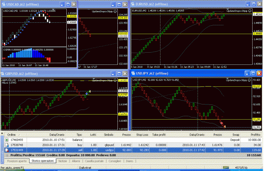
Task: Click the expert advisor smiley in USDJPY chart
Action: click(249, 80)
